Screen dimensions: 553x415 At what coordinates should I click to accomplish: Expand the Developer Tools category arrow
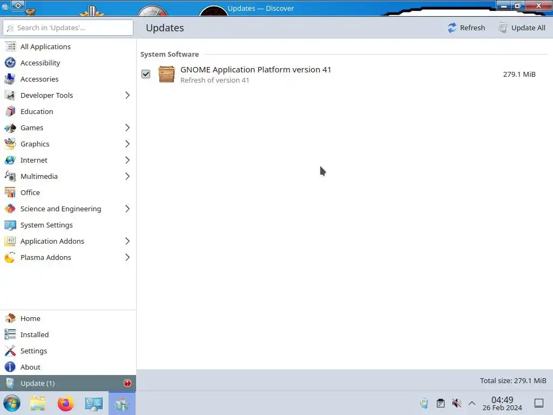(x=127, y=95)
